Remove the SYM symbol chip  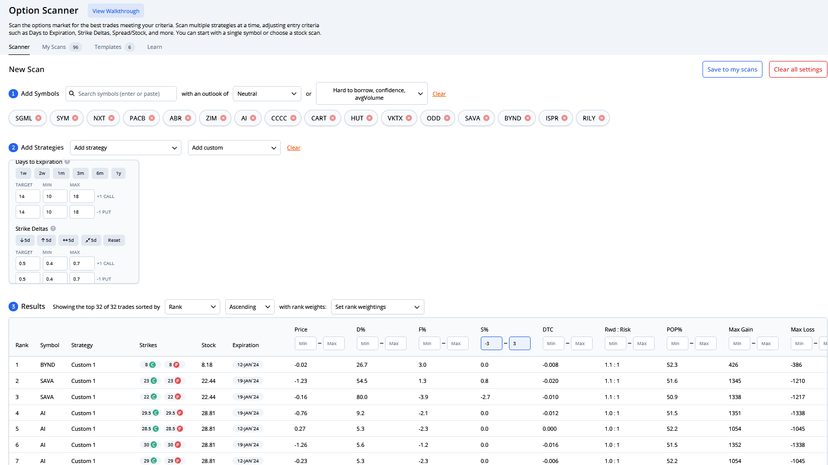click(75, 118)
